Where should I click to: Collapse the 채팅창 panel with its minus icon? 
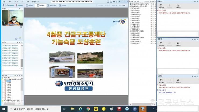22,42
